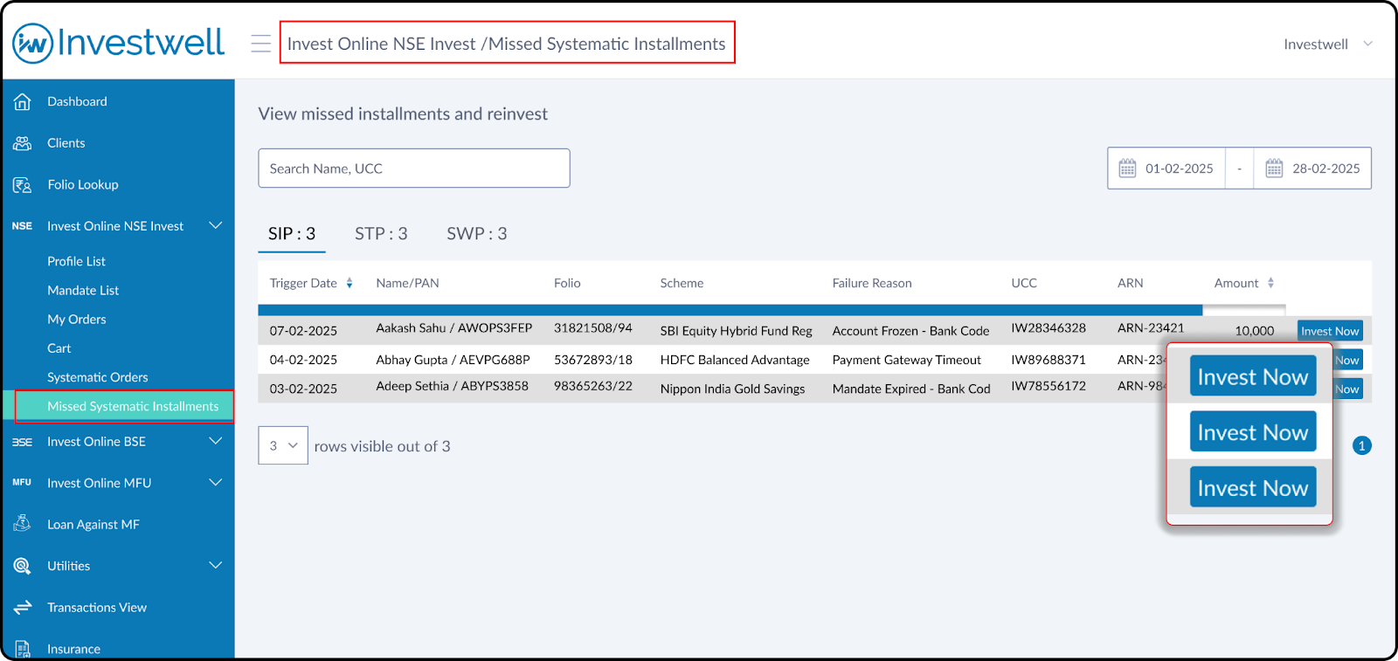This screenshot has width=1398, height=661.
Task: Click the Loan Against MF icon
Action: [x=23, y=524]
